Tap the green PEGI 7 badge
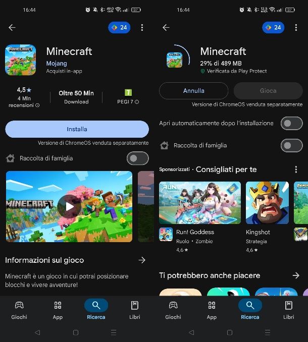Screen dimensions: 308x342 tap(128, 92)
